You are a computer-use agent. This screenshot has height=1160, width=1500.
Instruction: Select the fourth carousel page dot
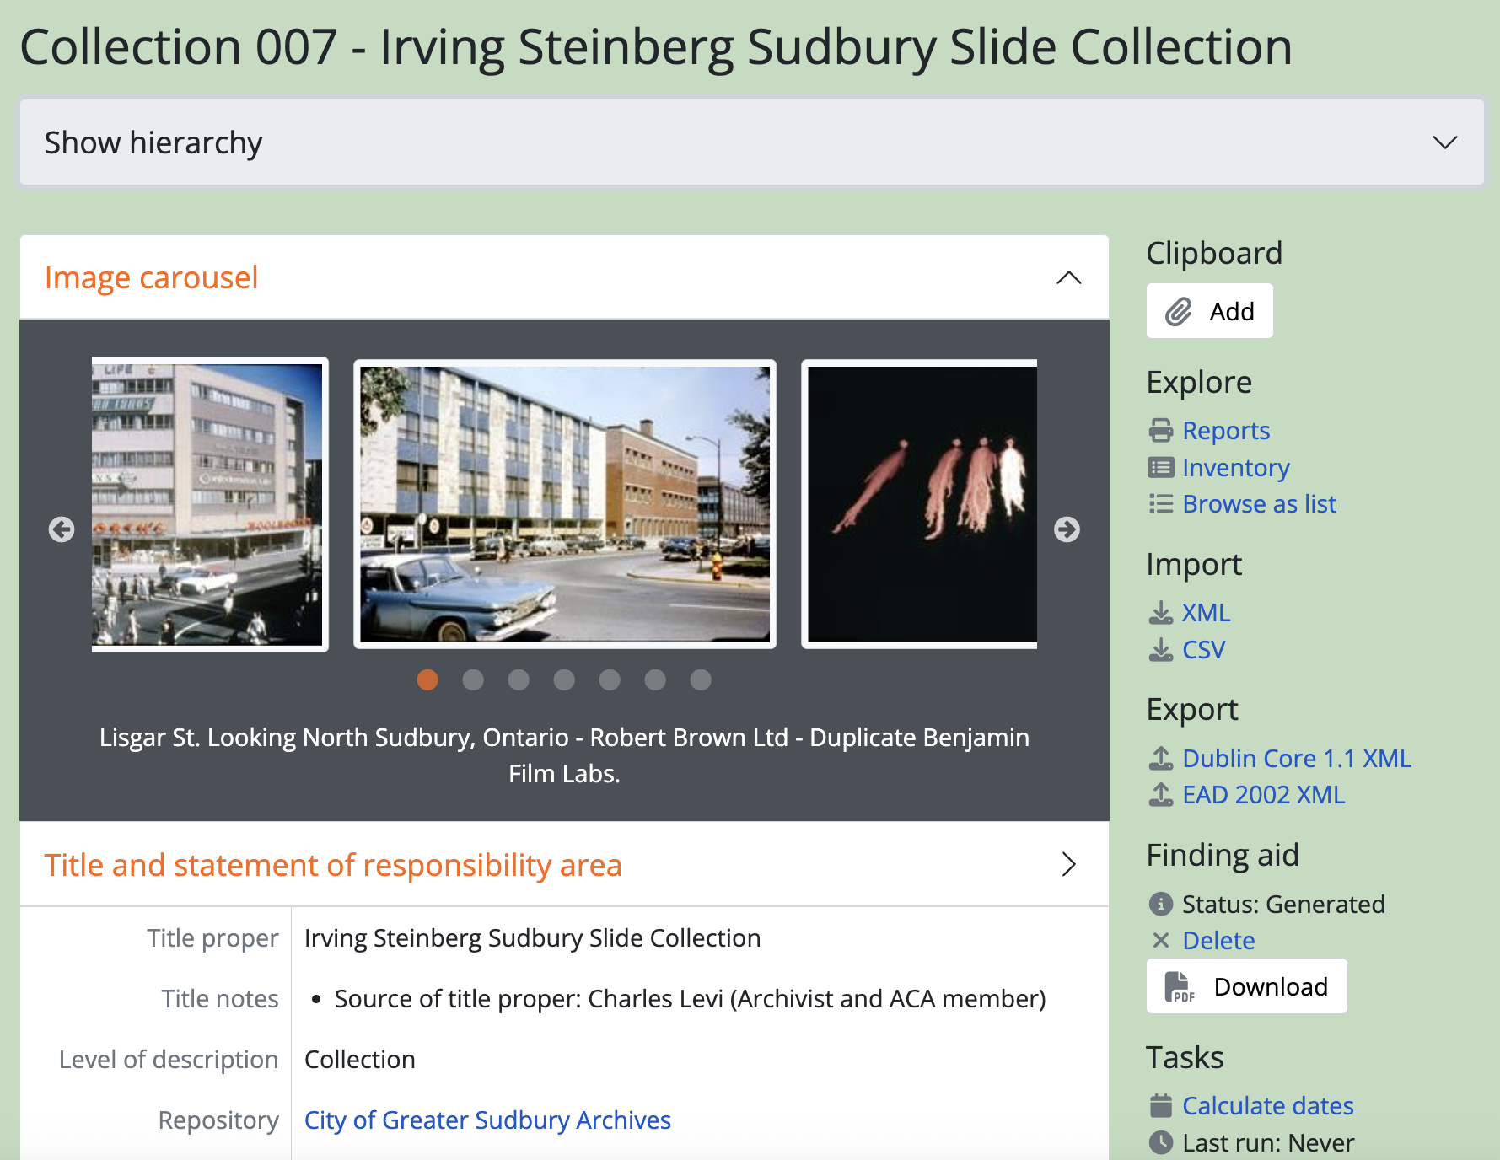click(564, 680)
